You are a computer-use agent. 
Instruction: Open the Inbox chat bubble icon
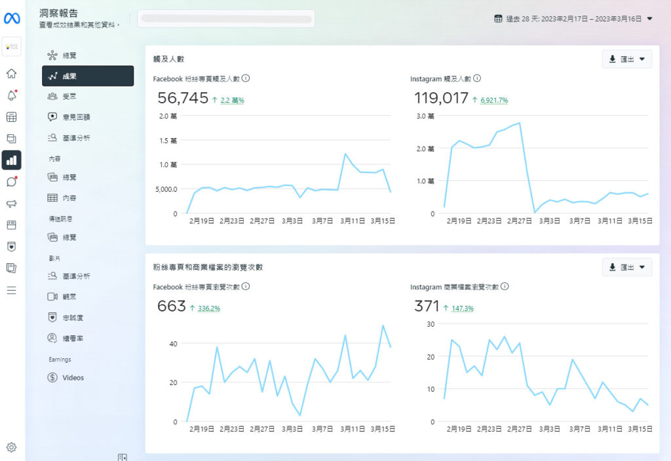tap(12, 182)
